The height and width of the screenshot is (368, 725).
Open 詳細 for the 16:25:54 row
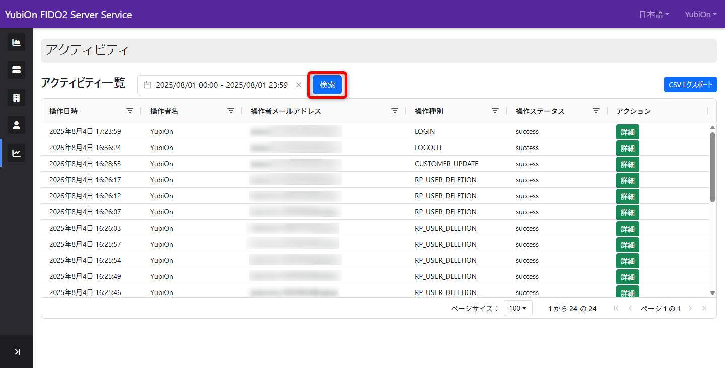pyautogui.click(x=628, y=261)
